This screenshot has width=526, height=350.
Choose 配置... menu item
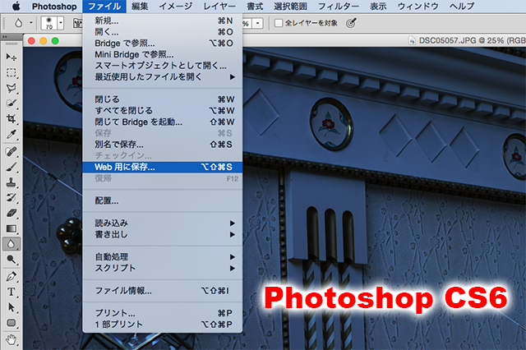click(x=163, y=200)
